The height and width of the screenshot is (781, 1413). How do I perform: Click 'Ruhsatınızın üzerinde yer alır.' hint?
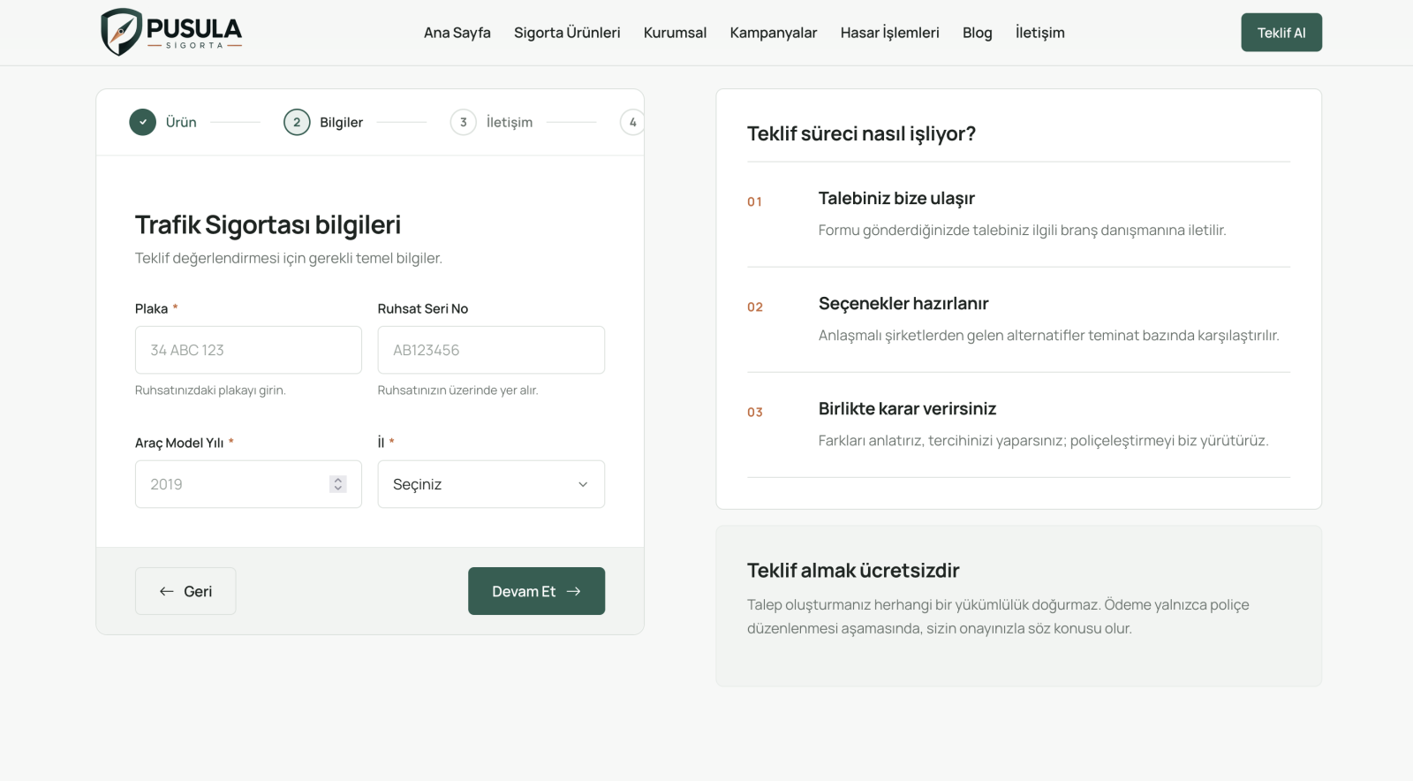pyautogui.click(x=457, y=390)
